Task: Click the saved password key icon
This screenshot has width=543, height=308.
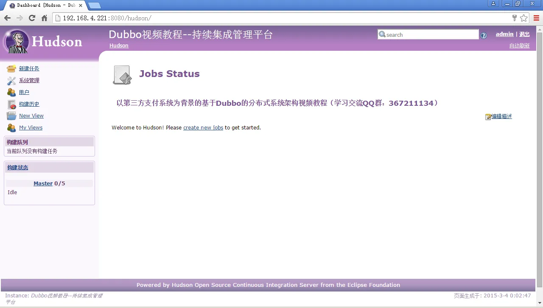Action: pos(515,18)
